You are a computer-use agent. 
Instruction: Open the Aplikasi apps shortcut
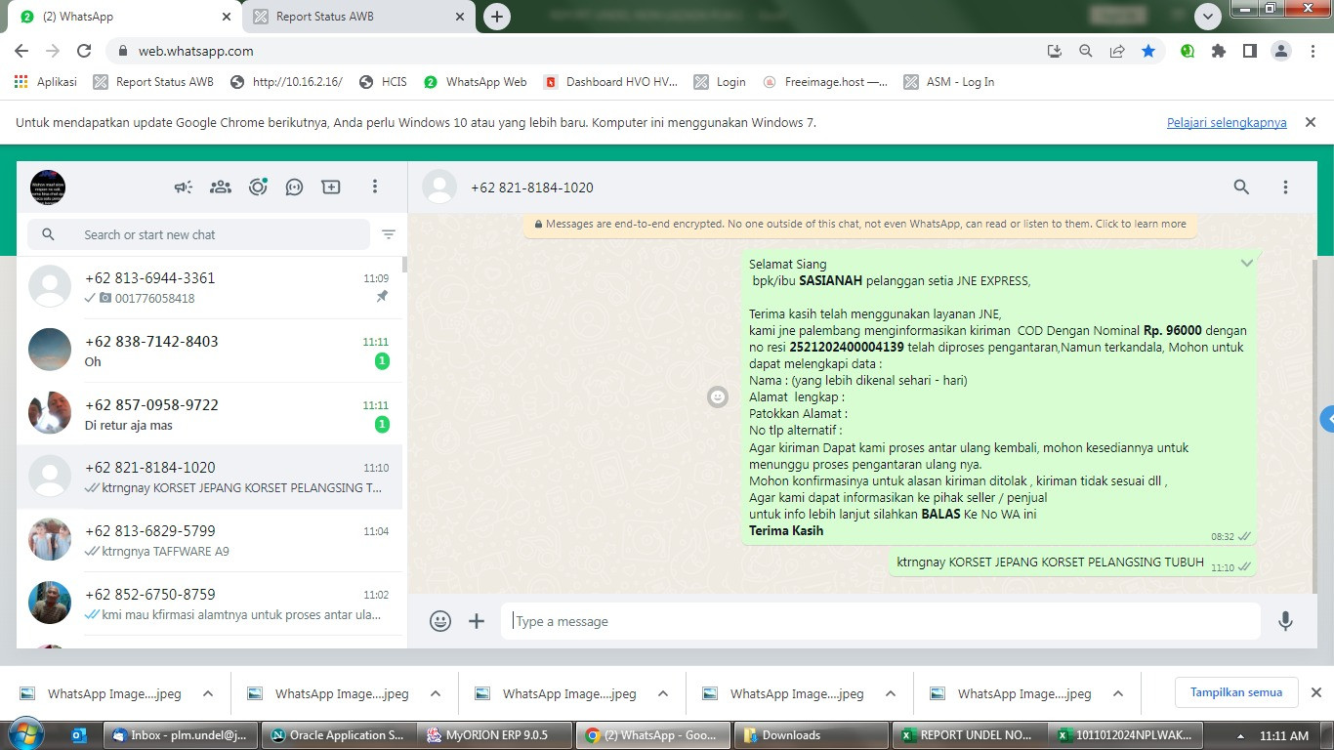coord(46,82)
